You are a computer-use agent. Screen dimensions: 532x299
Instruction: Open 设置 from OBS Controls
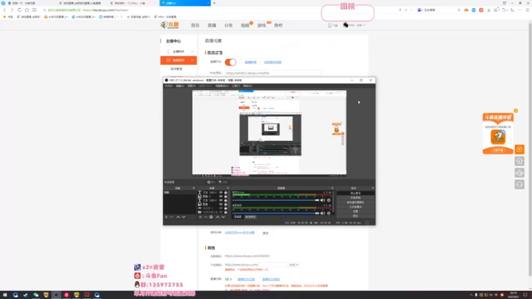click(x=356, y=211)
